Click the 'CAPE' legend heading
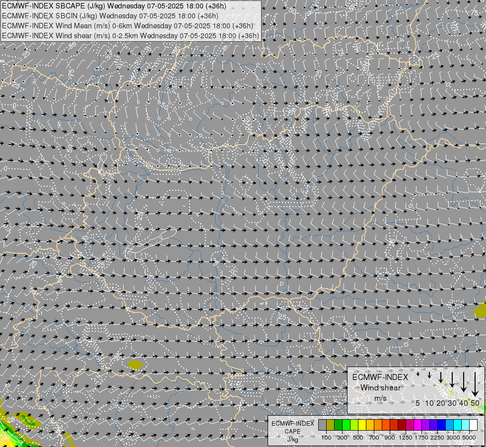This screenshot has width=486, height=447. (x=292, y=432)
